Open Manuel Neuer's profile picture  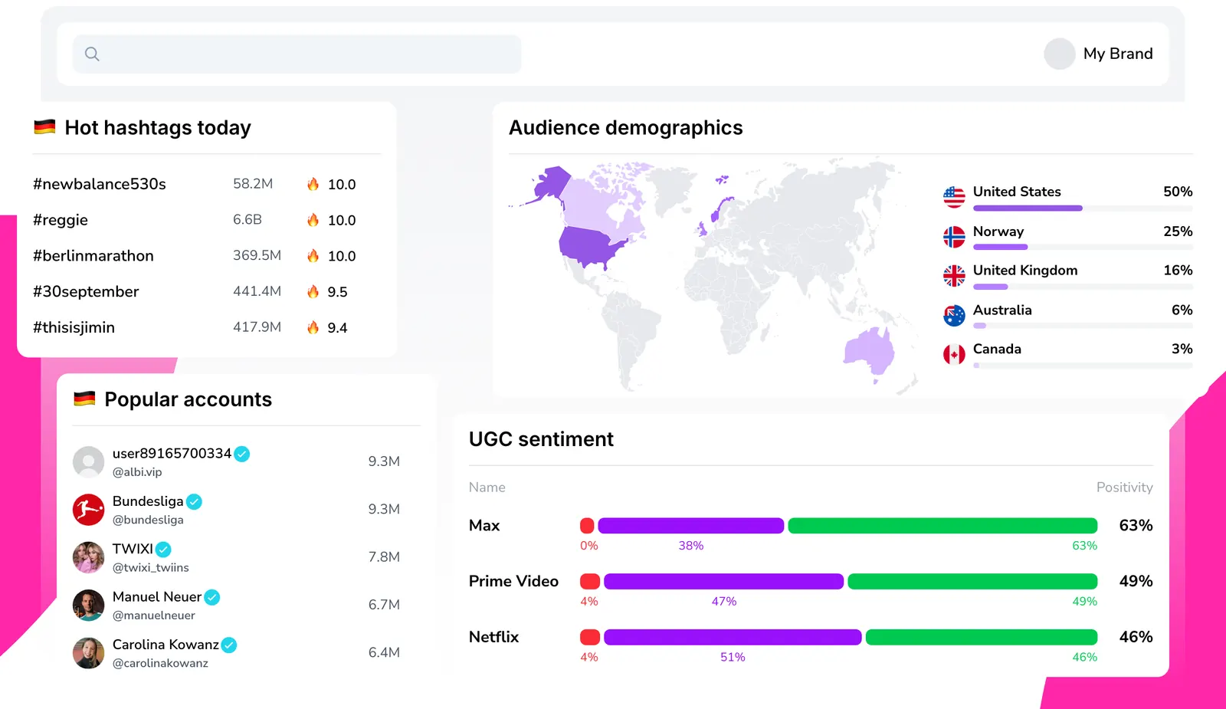pyautogui.click(x=88, y=605)
